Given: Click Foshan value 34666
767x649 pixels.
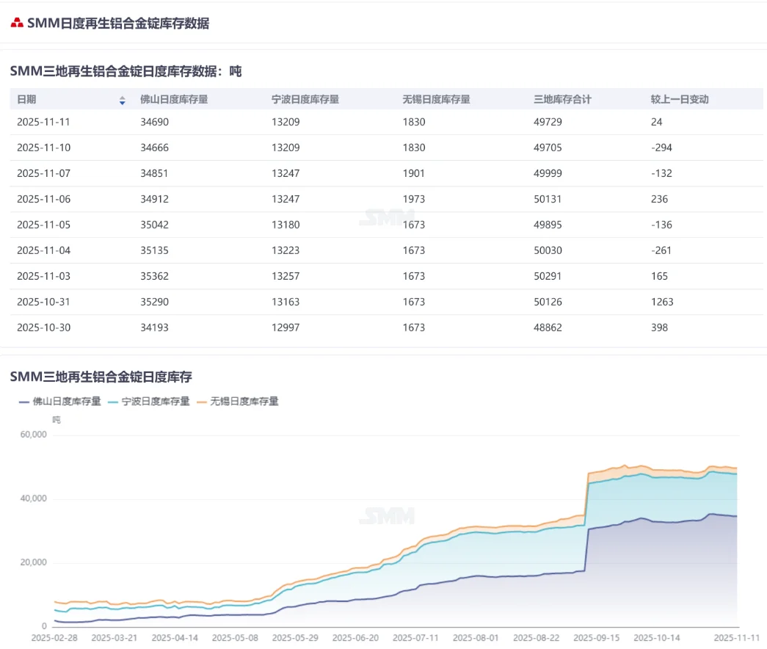Looking at the screenshot, I should [x=155, y=148].
